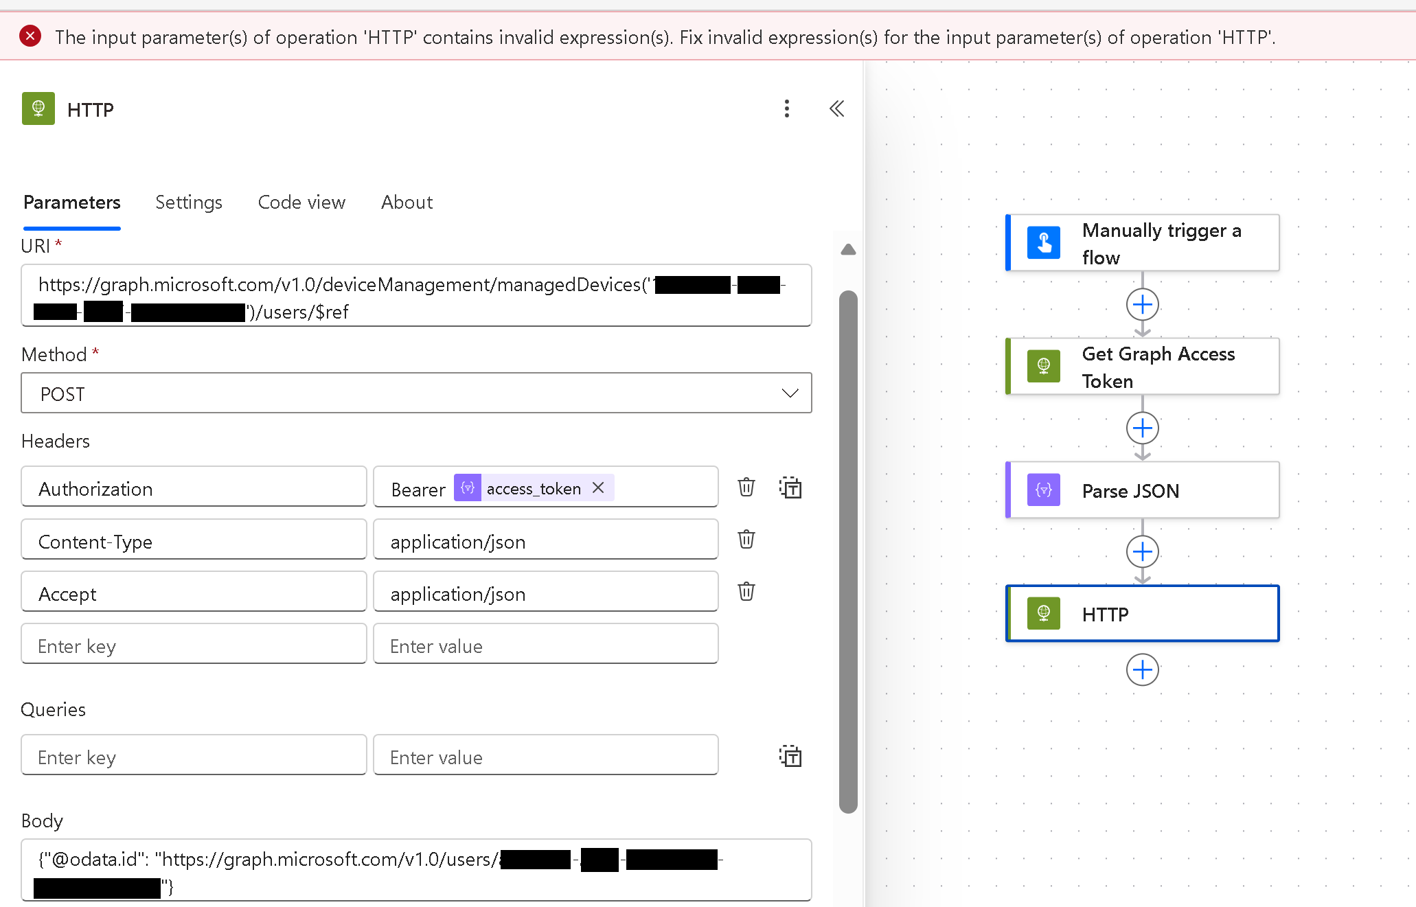This screenshot has width=1416, height=907.
Task: Delete the Accept header row
Action: tap(746, 592)
